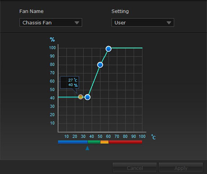Select the curve point at 80 percent
Screen dimensions: 207x174
tap(100, 65)
